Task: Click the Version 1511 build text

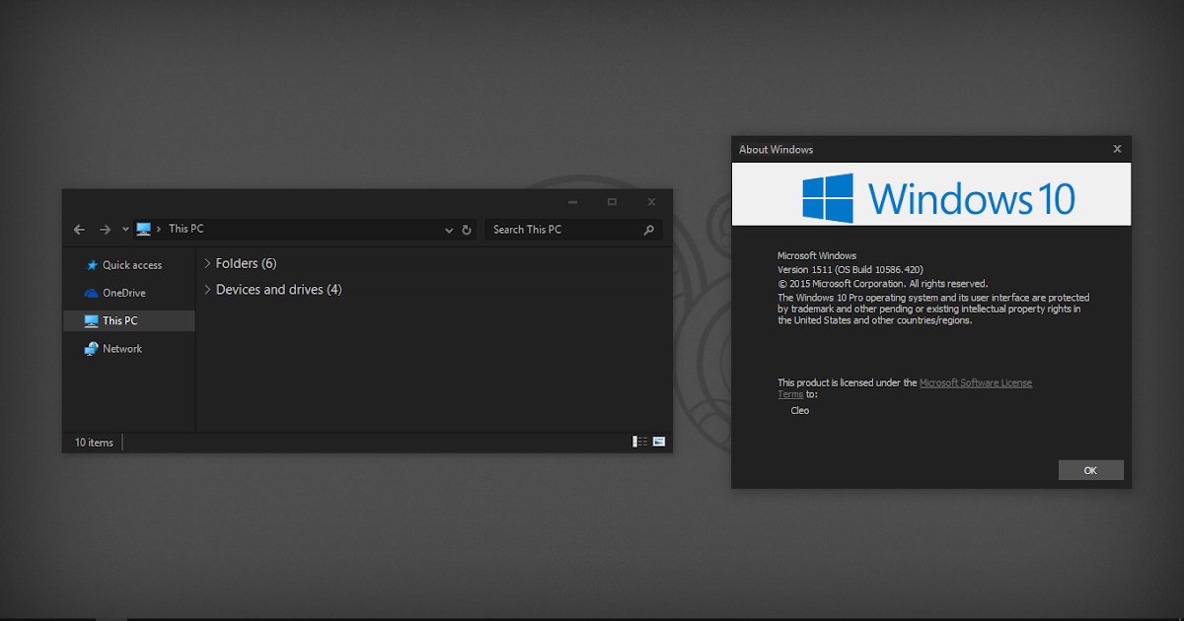Action: [x=851, y=269]
